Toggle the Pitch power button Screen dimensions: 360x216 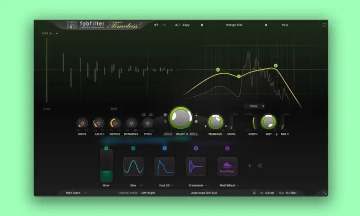coord(148,123)
